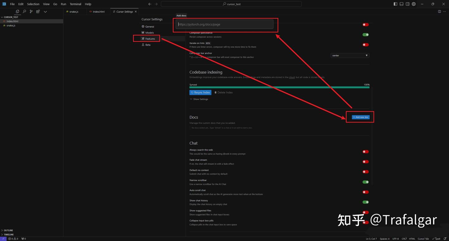This screenshot has height=241, width=449.
Task: Open the Terminal menu
Action: pos(75,4)
